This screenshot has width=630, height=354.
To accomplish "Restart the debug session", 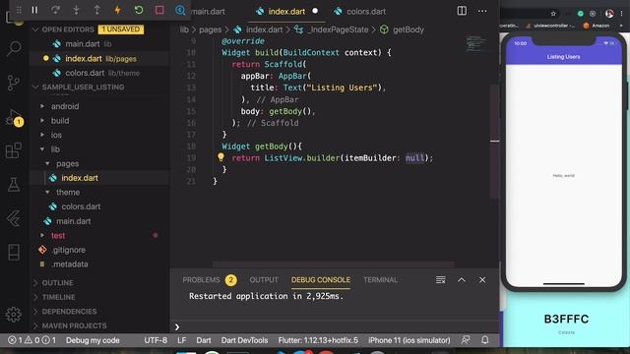I will pyautogui.click(x=139, y=10).
